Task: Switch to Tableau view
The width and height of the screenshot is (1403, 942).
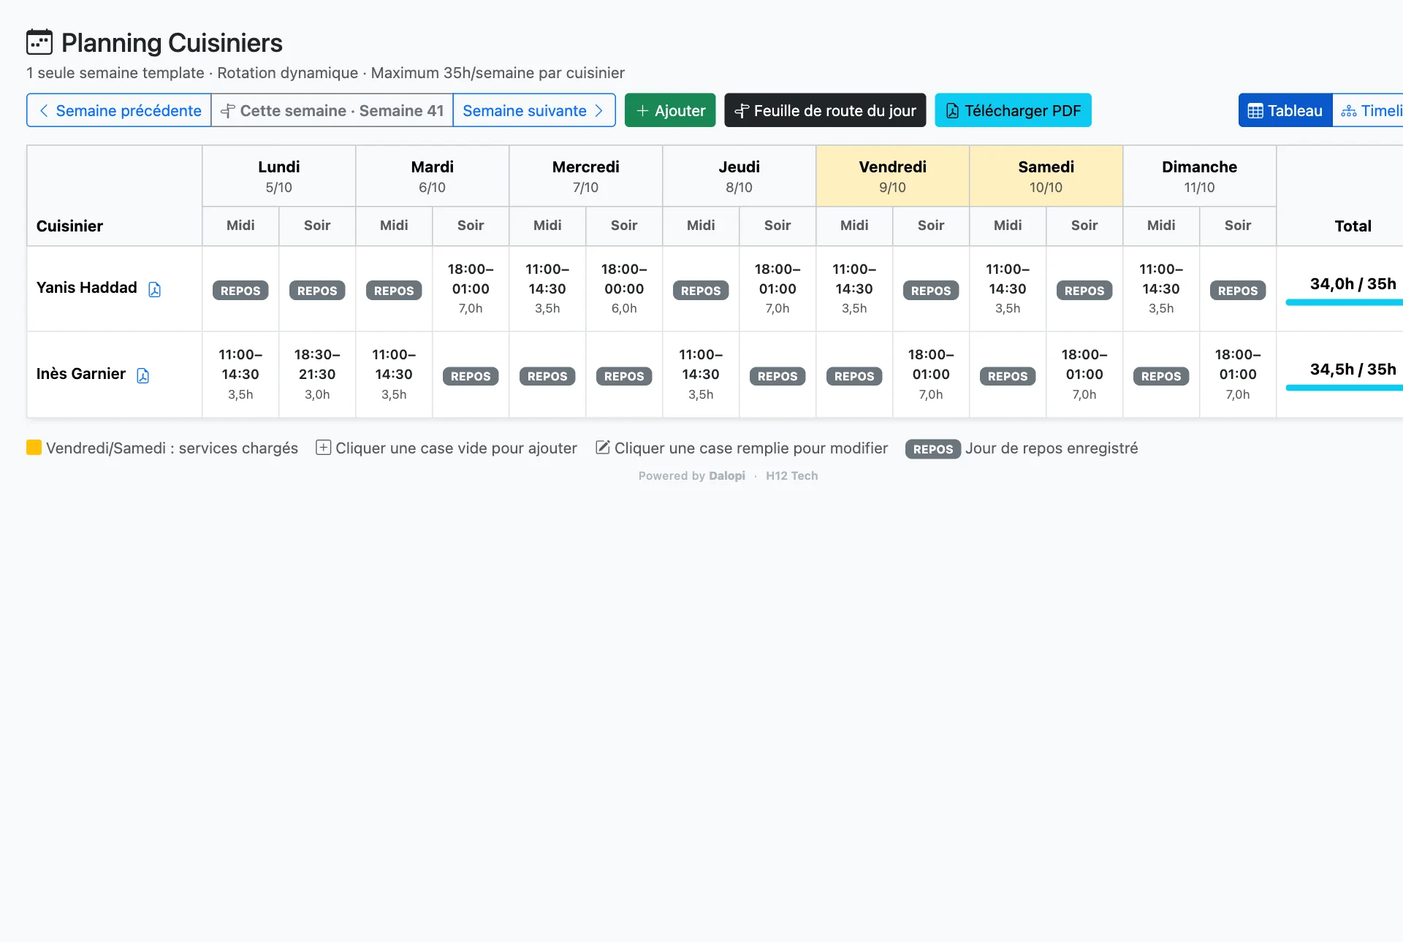Action: [x=1285, y=110]
